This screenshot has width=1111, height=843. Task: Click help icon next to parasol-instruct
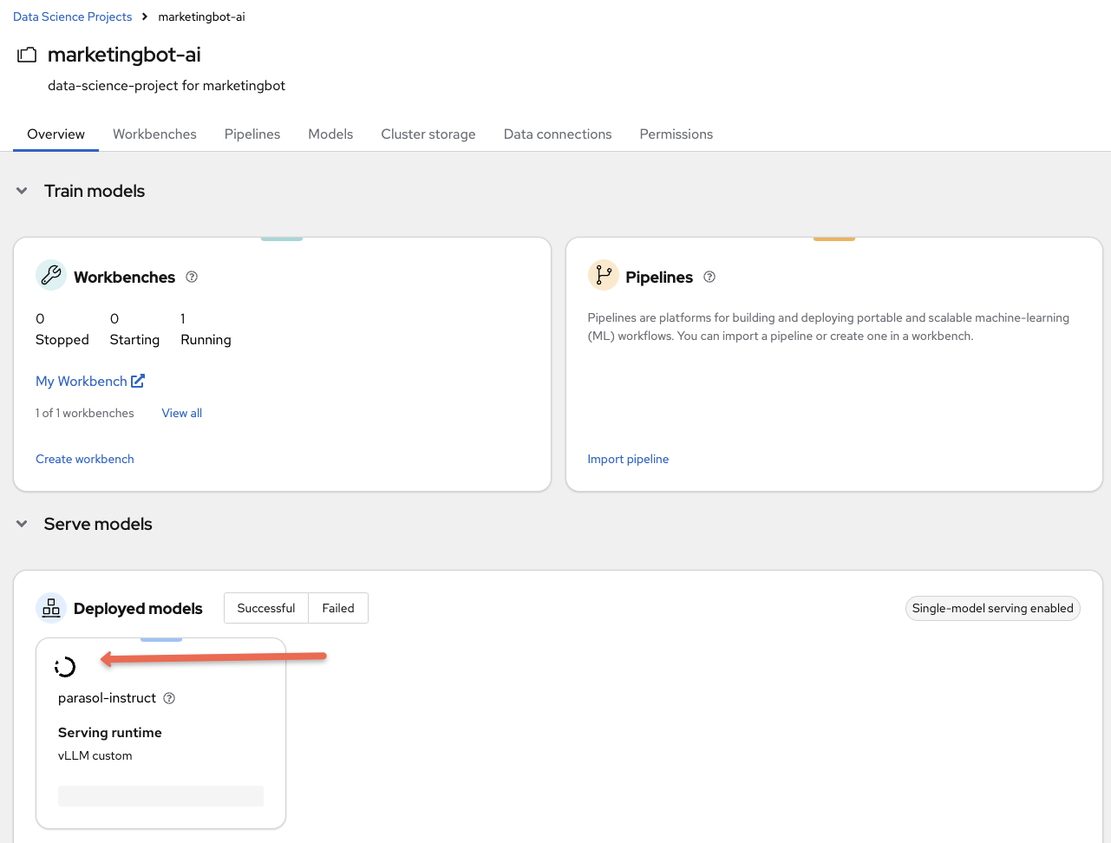pos(169,698)
